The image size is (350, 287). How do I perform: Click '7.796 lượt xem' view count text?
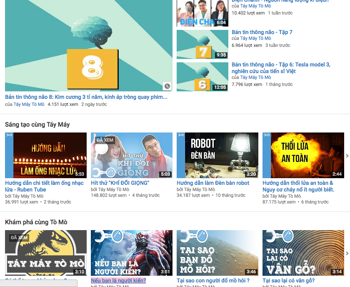247,84
